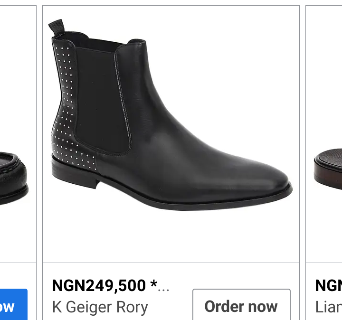Open the black loafer image on the left

pos(14,178)
